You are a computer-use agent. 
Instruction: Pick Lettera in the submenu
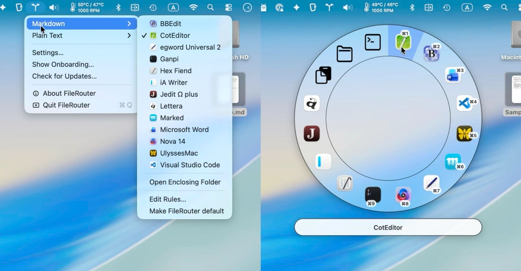[x=185, y=106]
